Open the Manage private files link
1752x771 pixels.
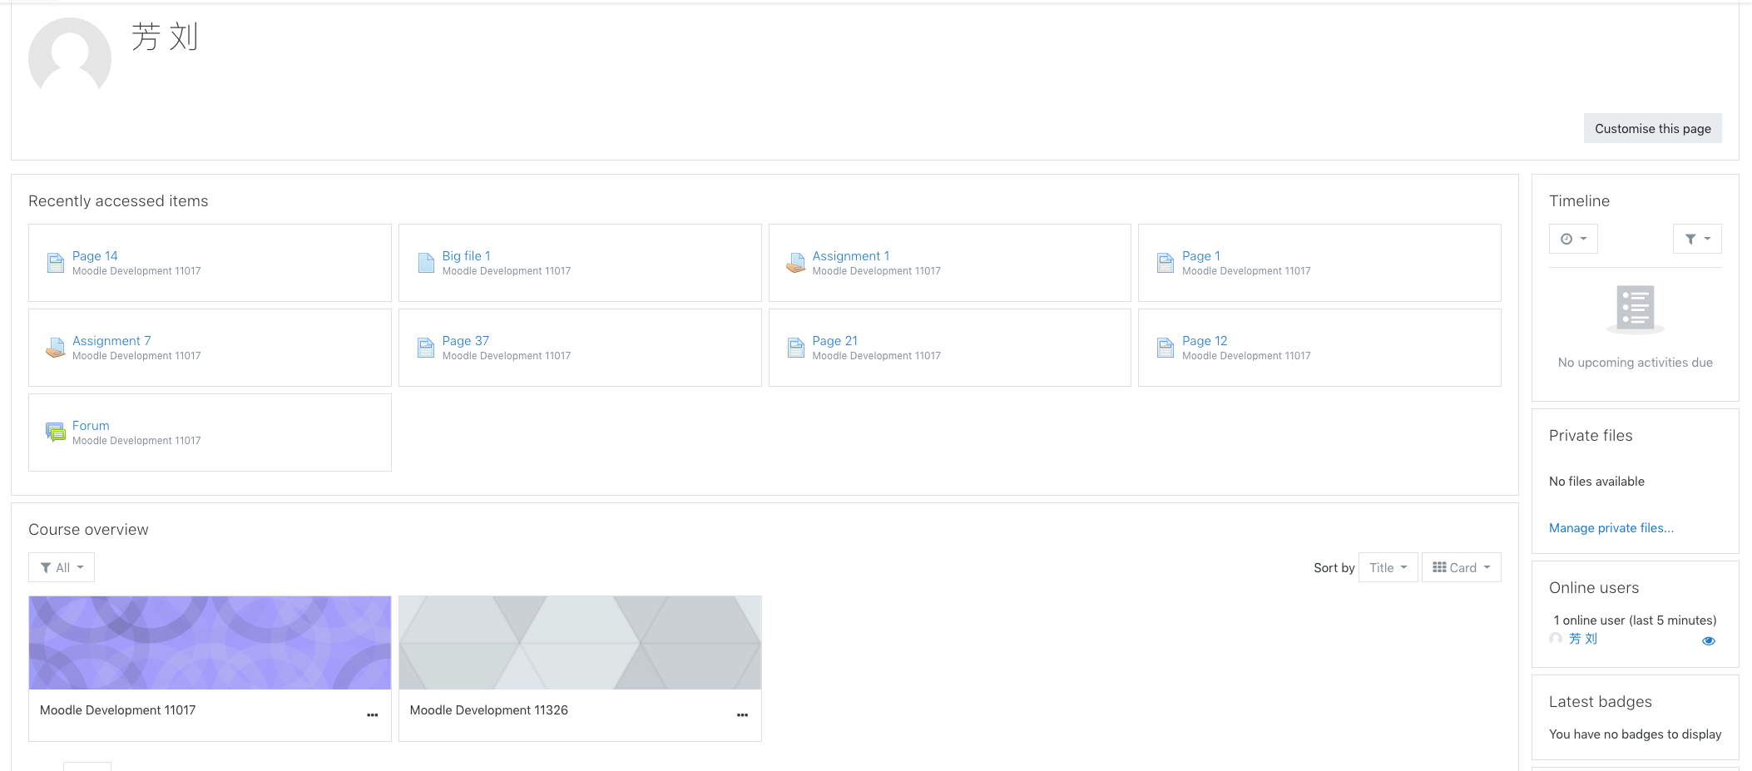(1611, 528)
